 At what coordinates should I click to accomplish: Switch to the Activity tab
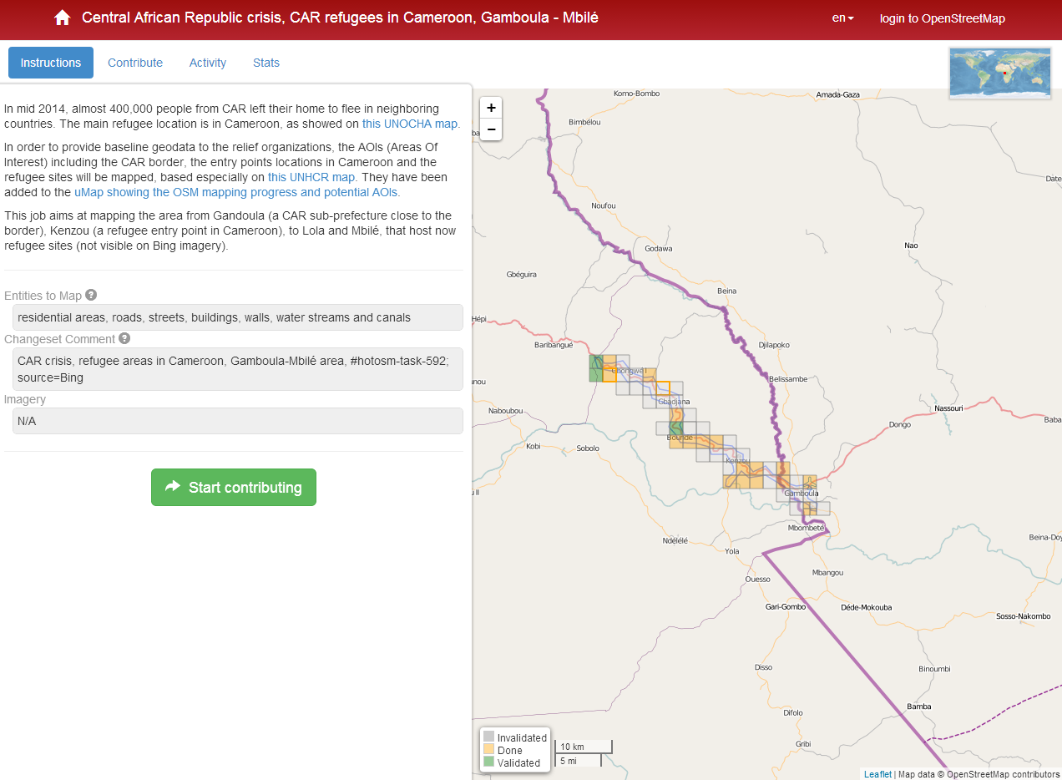pyautogui.click(x=208, y=63)
